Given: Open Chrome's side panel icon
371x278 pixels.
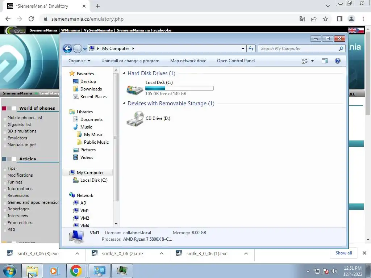Looking at the screenshot, I should [340, 19].
